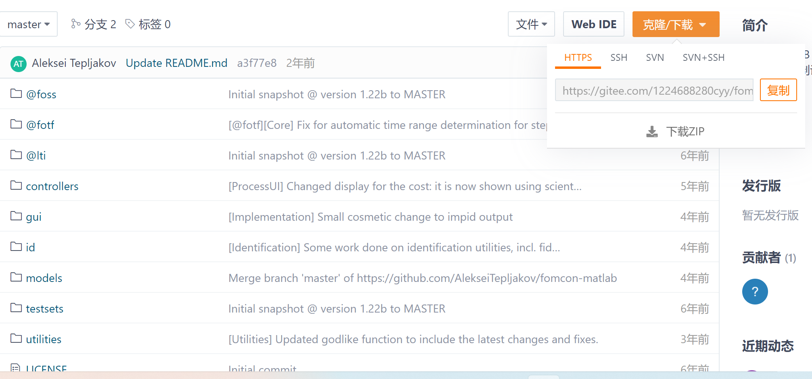The width and height of the screenshot is (812, 379).
Task: Open the Utilities godlike function commit message
Action: coord(413,339)
